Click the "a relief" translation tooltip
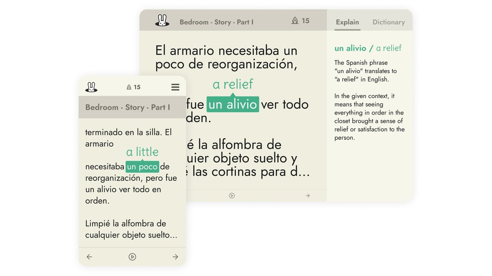Viewport: 492px width, 276px height. click(233, 84)
